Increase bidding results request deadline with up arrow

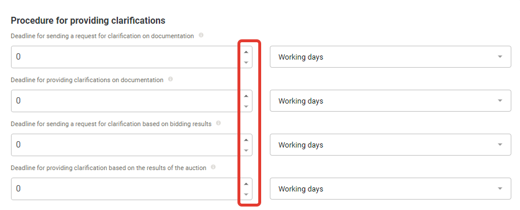point(246,140)
